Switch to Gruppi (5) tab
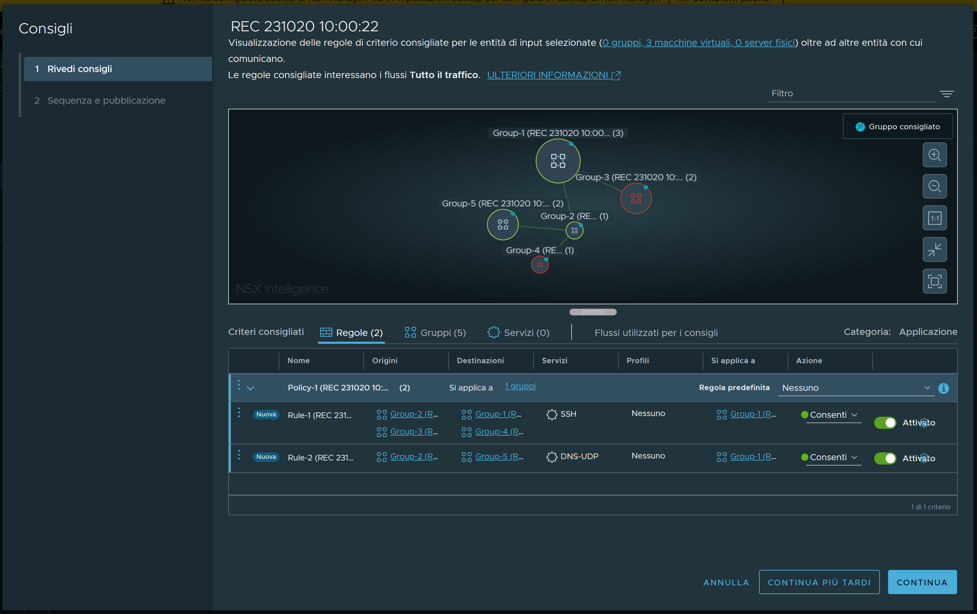977x614 pixels. click(x=435, y=333)
